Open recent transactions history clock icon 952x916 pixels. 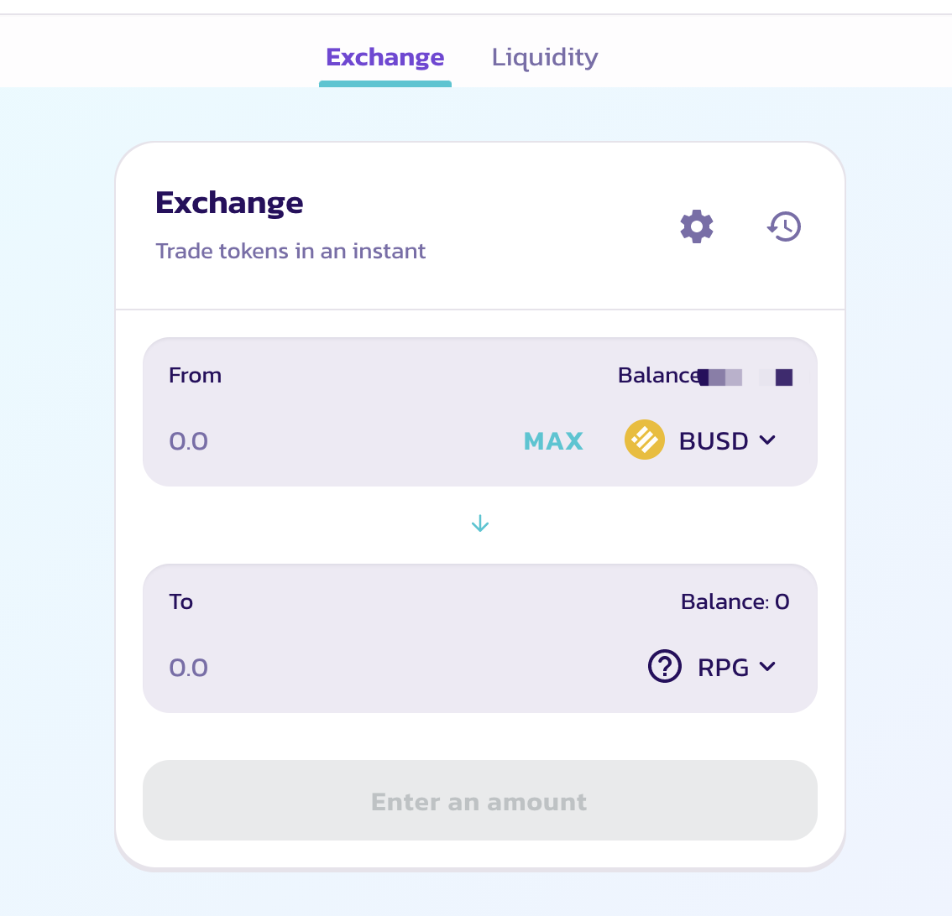[784, 226]
